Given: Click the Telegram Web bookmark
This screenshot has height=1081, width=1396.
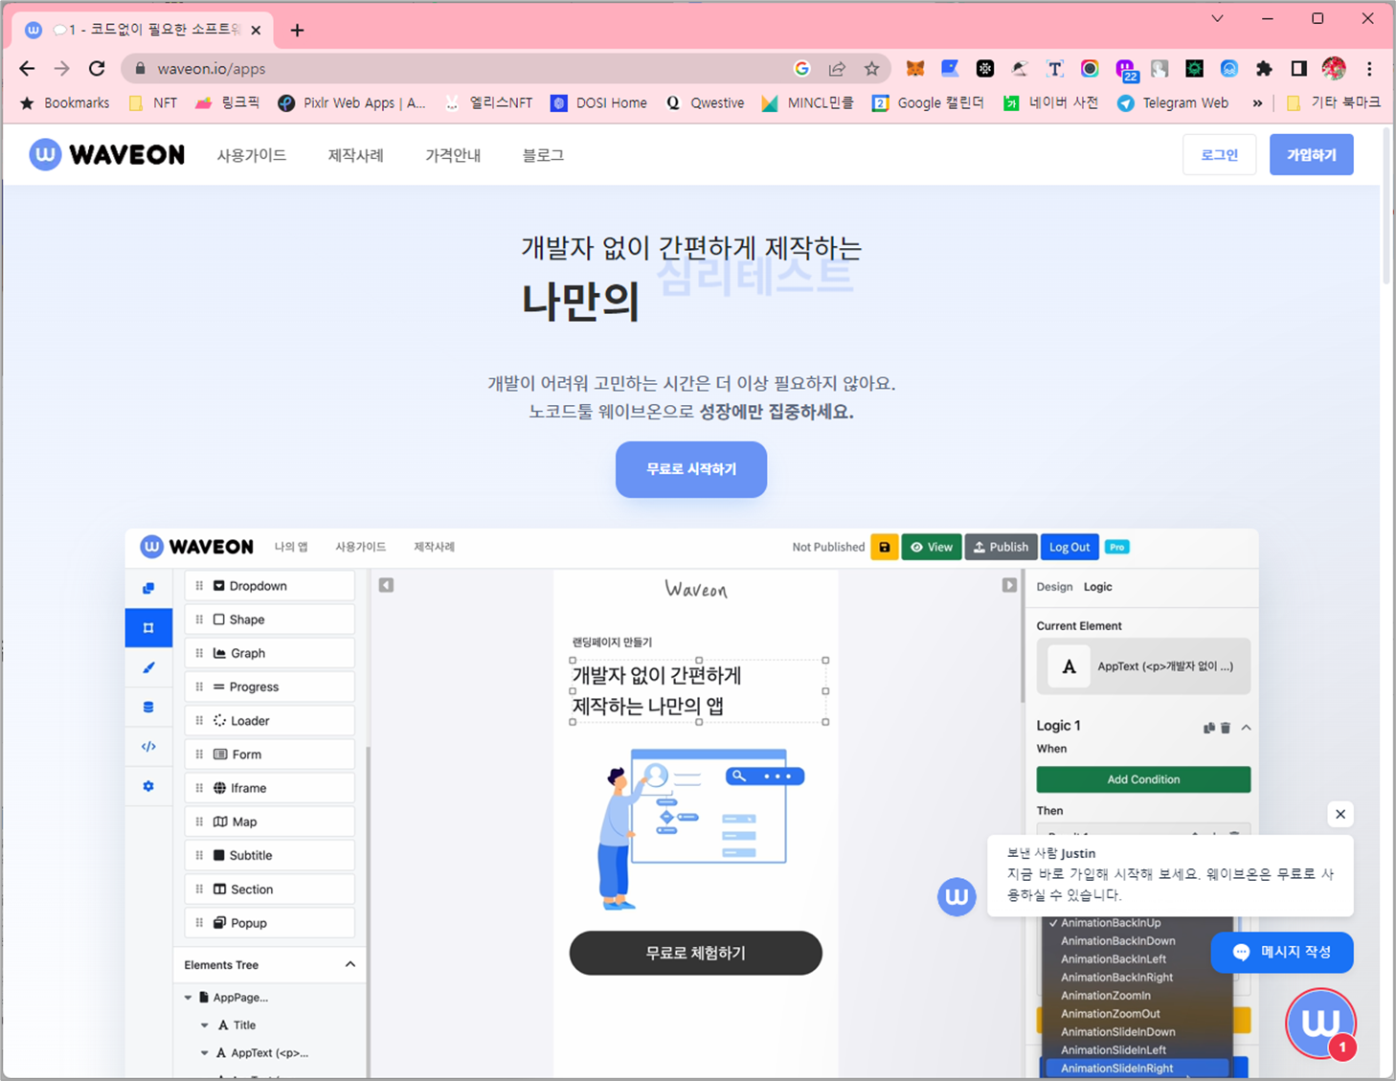Looking at the screenshot, I should click(x=1174, y=102).
